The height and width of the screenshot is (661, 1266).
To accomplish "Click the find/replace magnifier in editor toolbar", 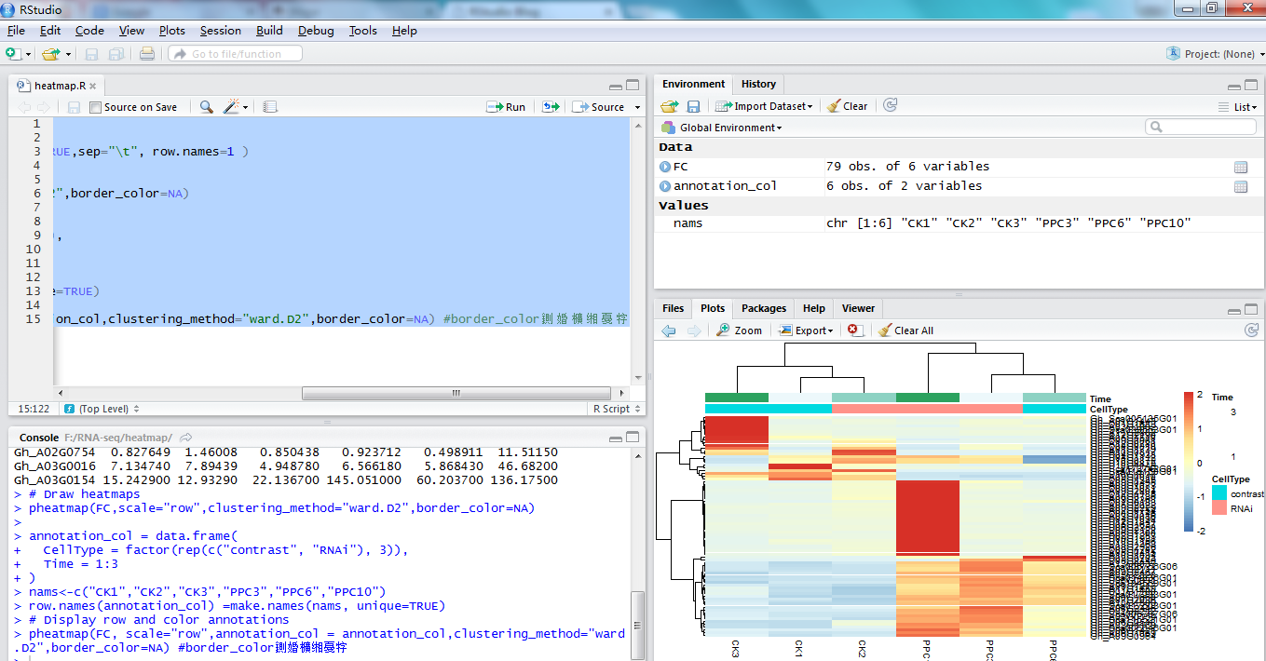I will pyautogui.click(x=207, y=107).
